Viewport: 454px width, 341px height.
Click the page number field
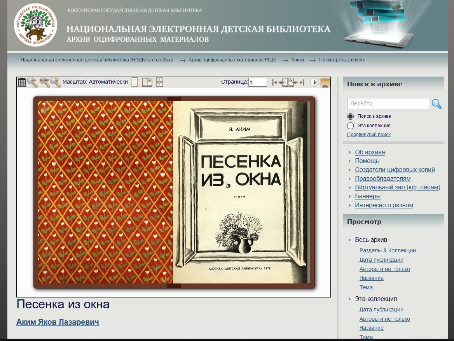[x=257, y=82]
